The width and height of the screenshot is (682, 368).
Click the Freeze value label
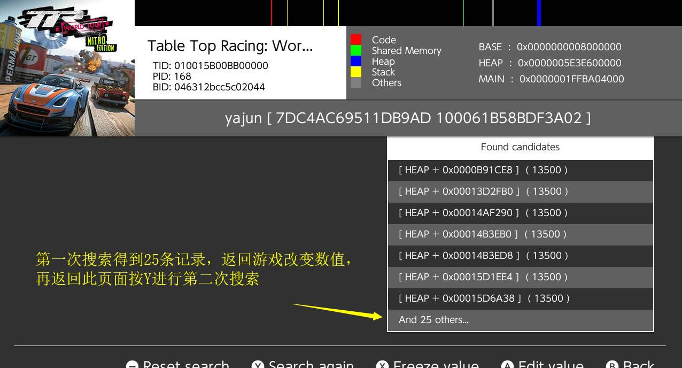point(436,364)
